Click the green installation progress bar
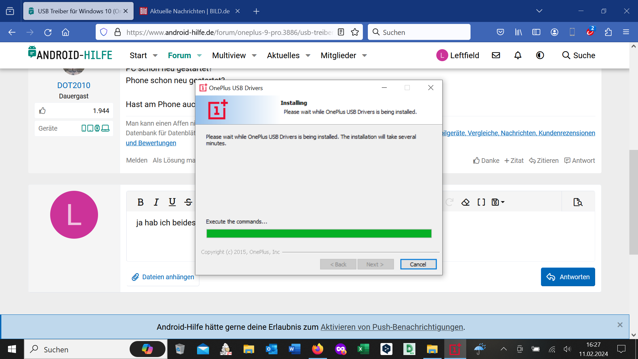The width and height of the screenshot is (638, 359). 319,234
